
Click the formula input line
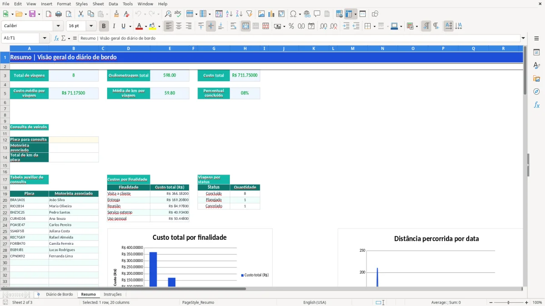pos(299,38)
